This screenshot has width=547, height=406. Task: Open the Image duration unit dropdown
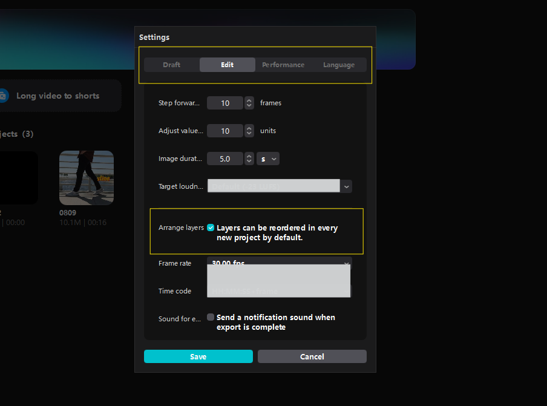(x=267, y=159)
